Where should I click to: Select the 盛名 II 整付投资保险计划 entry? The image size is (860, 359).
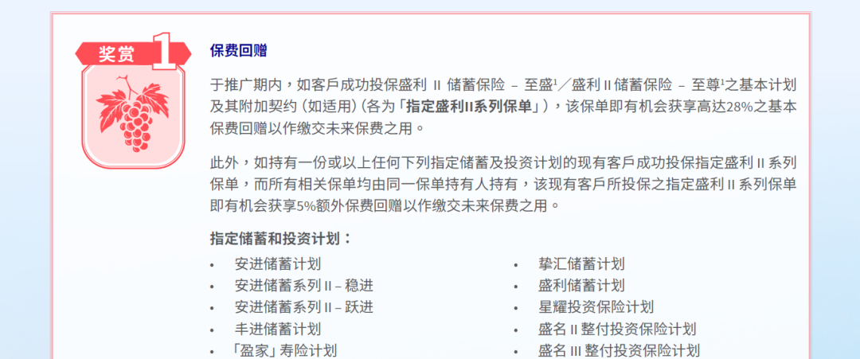pyautogui.click(x=616, y=329)
